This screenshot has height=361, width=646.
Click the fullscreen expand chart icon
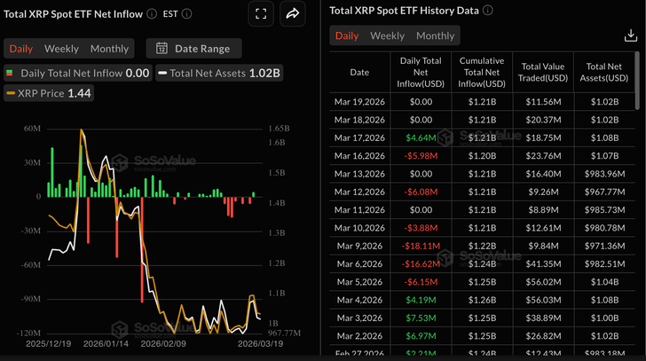pyautogui.click(x=260, y=13)
